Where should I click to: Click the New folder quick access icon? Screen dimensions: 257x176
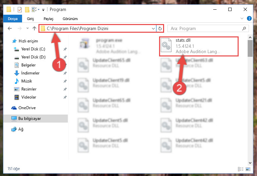coord(27,9)
